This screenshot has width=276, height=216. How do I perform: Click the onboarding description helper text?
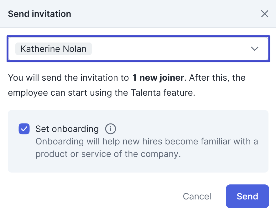147,148
